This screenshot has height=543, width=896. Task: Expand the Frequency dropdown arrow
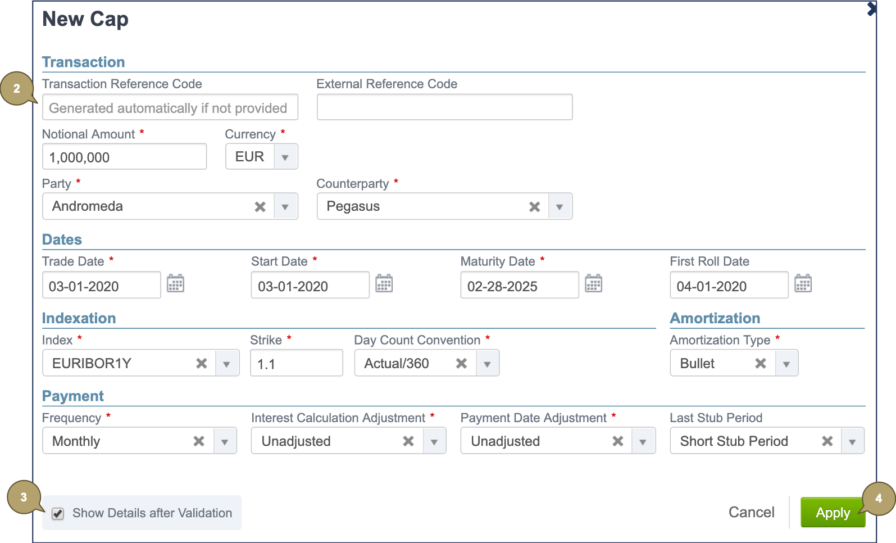[x=225, y=442]
